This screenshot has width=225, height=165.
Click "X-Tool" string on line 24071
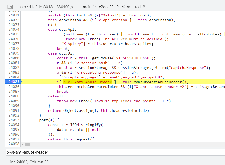click(109, 15)
